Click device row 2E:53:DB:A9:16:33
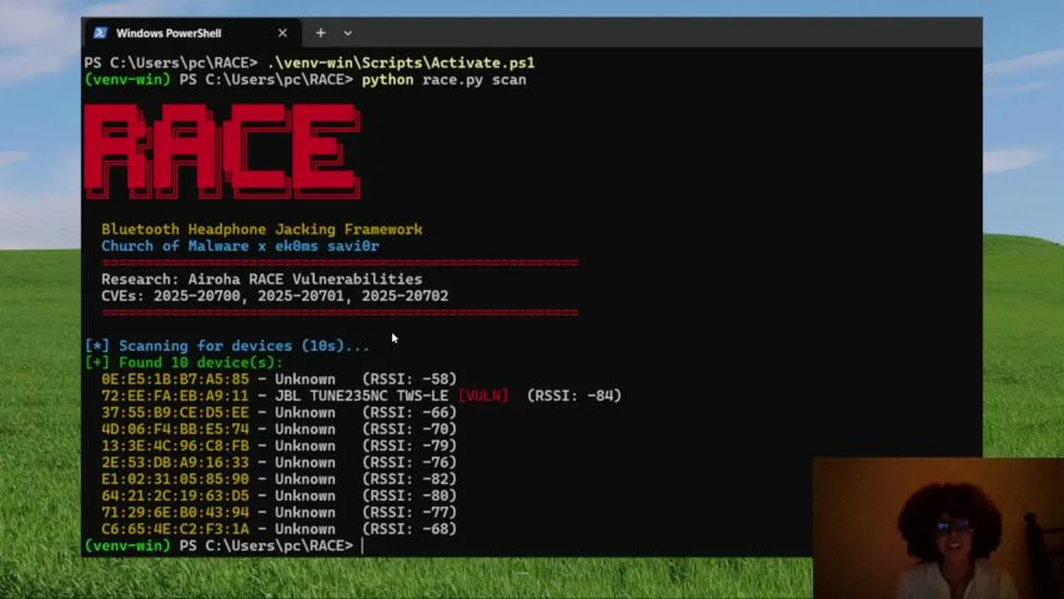Viewport: 1064px width, 599px height. (x=279, y=463)
